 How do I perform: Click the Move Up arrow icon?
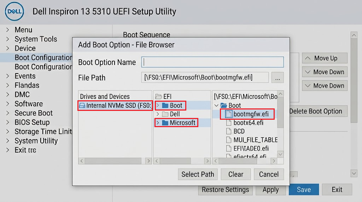[308, 58]
